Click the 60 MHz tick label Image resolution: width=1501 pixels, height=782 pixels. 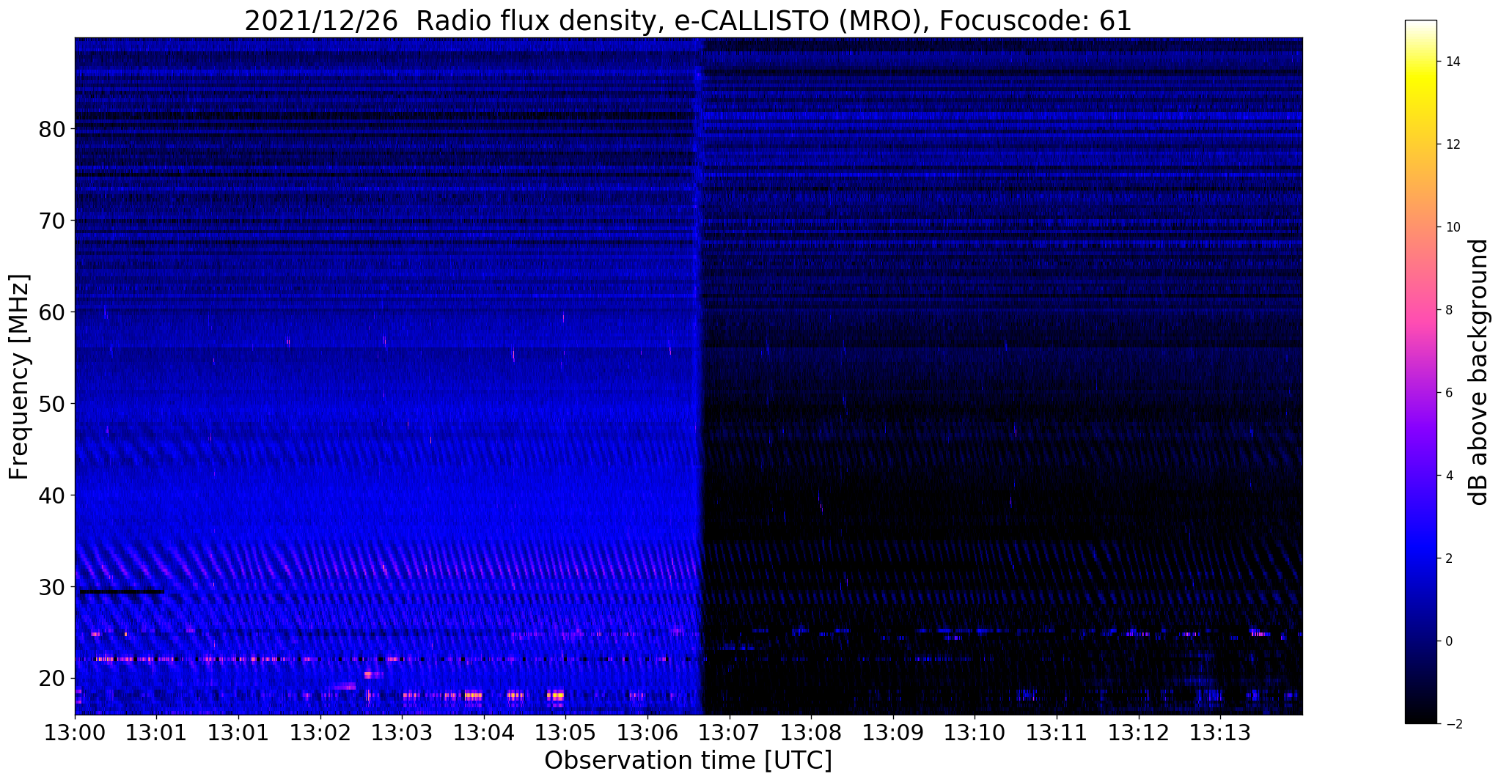pyautogui.click(x=52, y=312)
